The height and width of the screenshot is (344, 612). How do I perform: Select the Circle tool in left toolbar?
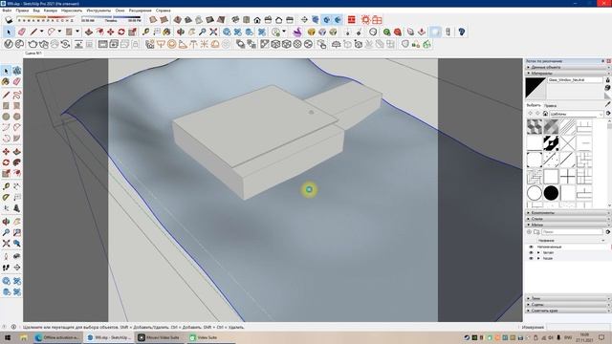6,117
